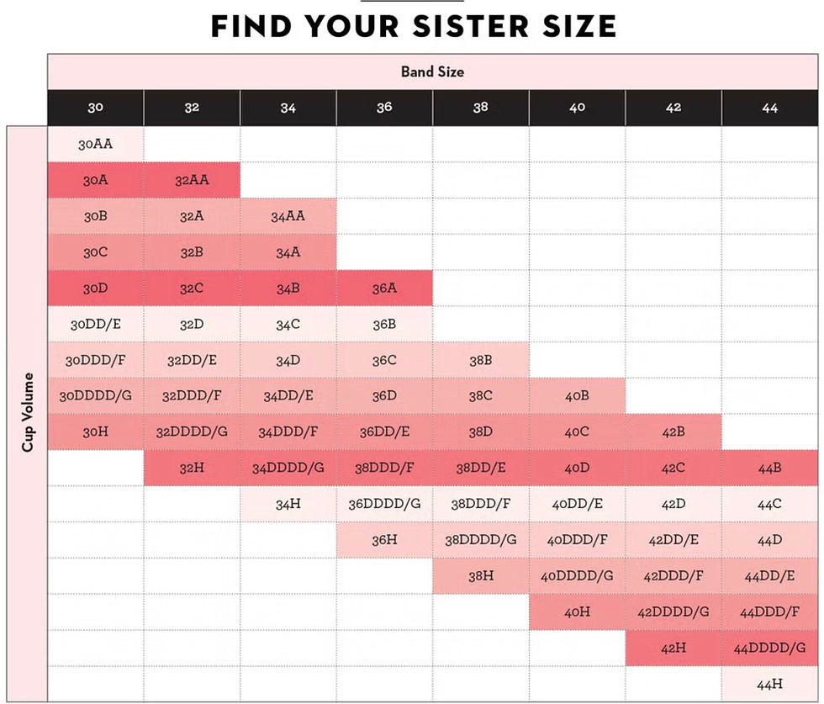Click the Find Your Sister Size title
The height and width of the screenshot is (704, 824).
(x=413, y=27)
